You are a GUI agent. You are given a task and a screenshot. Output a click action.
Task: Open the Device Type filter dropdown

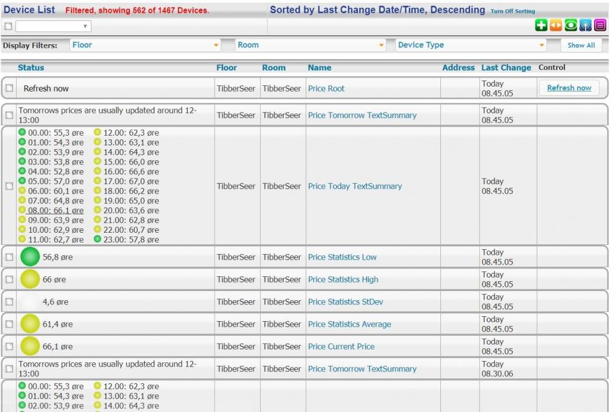[x=471, y=45]
